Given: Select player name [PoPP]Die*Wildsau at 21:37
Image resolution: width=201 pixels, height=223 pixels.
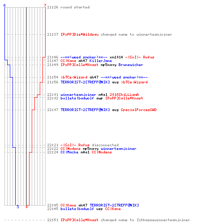Looking at the screenshot, I should 80,34.
